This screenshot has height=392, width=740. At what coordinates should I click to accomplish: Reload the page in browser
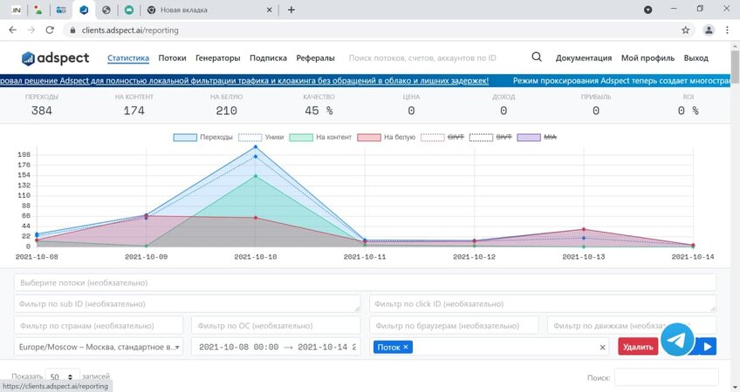click(51, 29)
